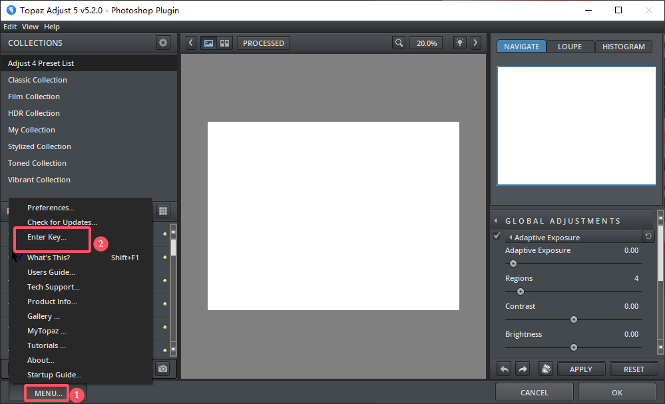Open the View menu
The image size is (665, 404).
[30, 27]
